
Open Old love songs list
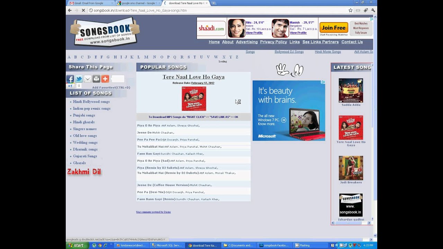[85, 136]
